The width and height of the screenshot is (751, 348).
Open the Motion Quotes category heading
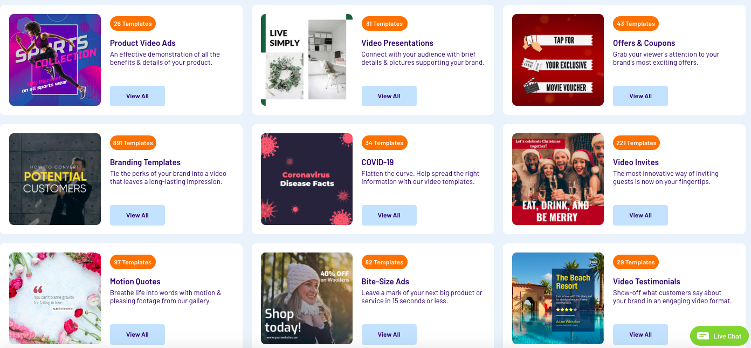(x=135, y=281)
